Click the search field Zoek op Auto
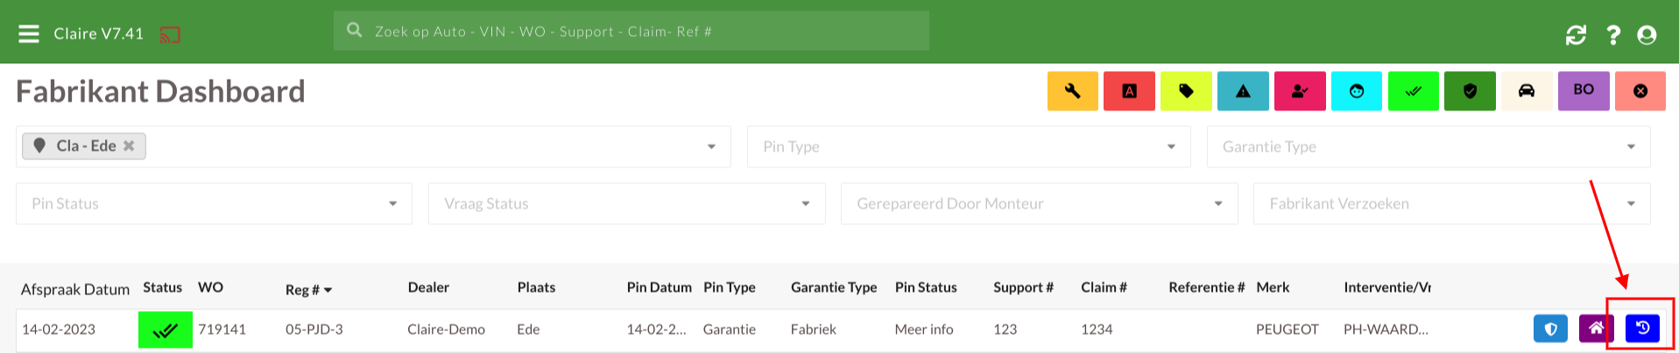1679x353 pixels. [x=631, y=31]
